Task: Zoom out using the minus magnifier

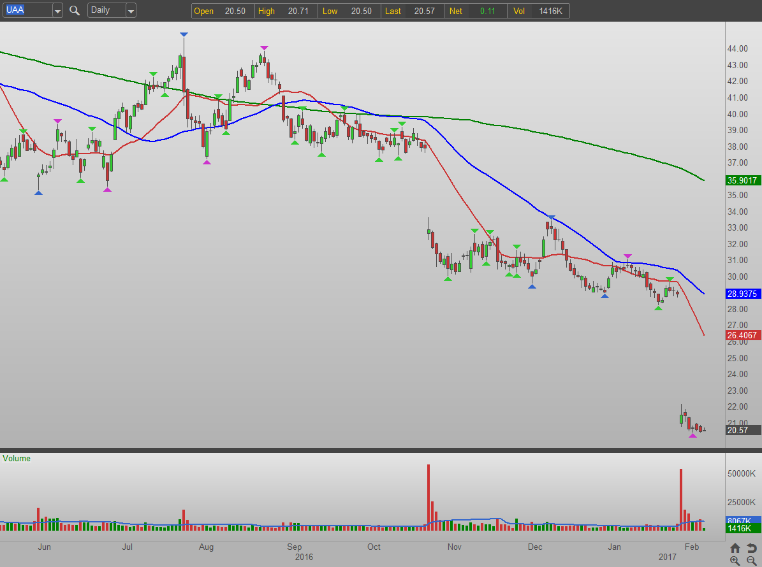Action: (x=751, y=560)
